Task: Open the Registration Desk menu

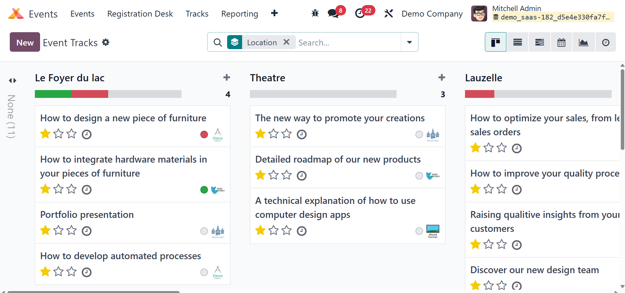Action: coord(140,14)
